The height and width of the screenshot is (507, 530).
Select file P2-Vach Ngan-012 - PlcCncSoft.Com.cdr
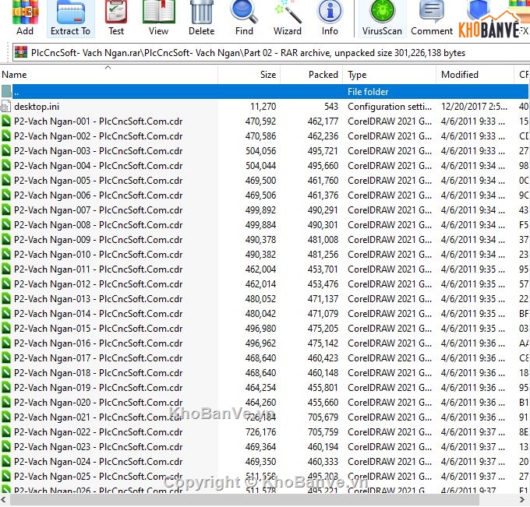(98, 284)
